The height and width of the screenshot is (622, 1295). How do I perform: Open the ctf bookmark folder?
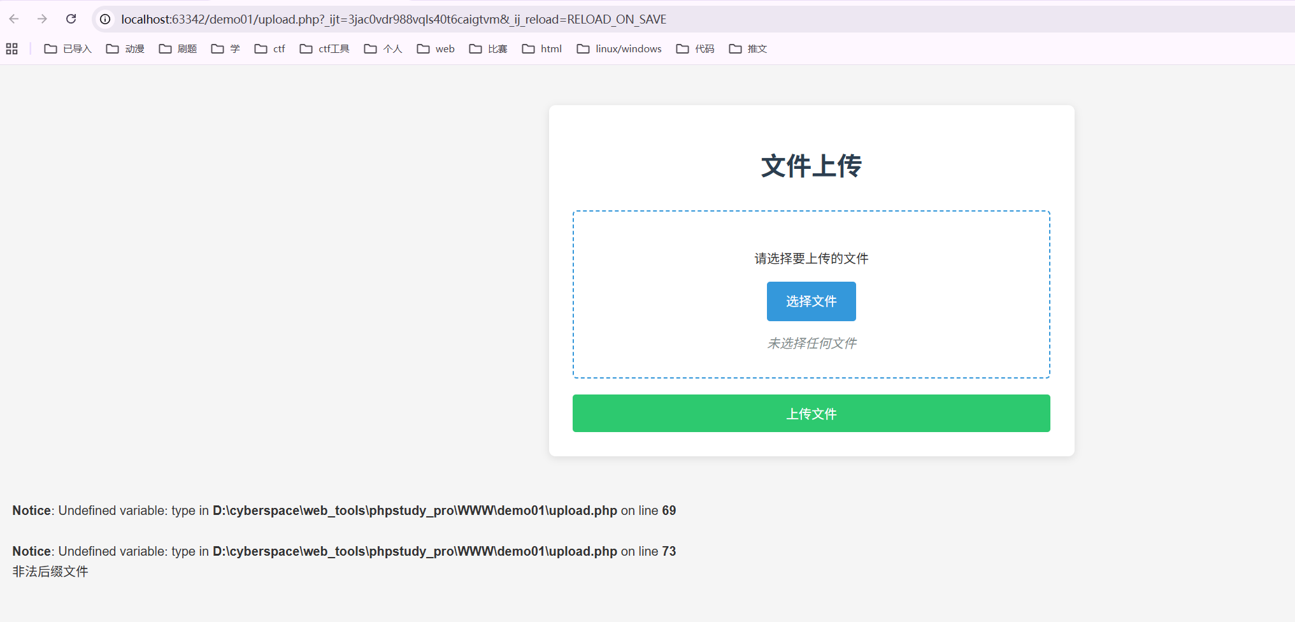click(269, 48)
